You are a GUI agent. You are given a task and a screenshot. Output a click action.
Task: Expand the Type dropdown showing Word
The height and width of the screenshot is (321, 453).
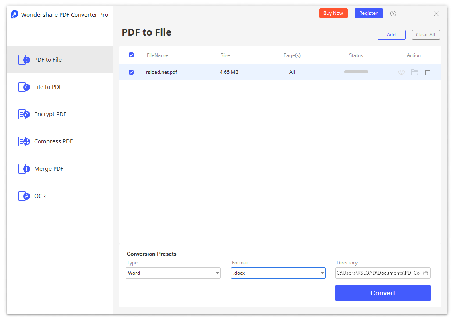pos(173,273)
